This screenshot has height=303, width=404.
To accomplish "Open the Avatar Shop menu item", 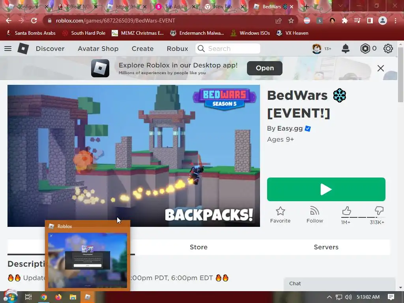I will pyautogui.click(x=98, y=49).
